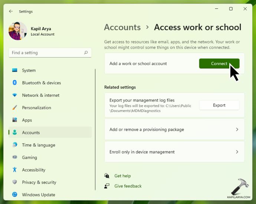Open Windows Update page
Screen dimensions: 256x204
tap(50, 194)
